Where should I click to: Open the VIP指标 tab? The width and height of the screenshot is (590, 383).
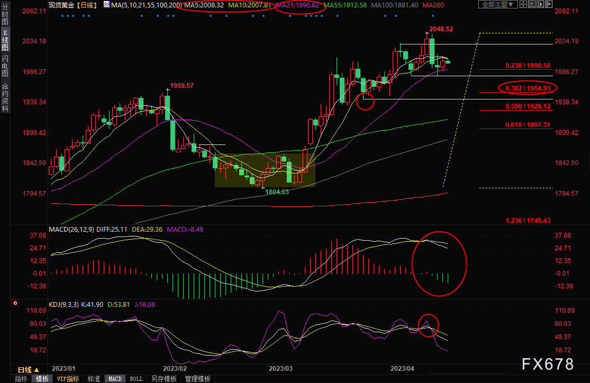(x=68, y=379)
